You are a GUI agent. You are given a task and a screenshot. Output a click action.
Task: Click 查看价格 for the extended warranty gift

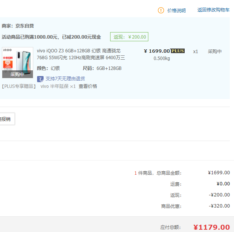(x=88, y=86)
